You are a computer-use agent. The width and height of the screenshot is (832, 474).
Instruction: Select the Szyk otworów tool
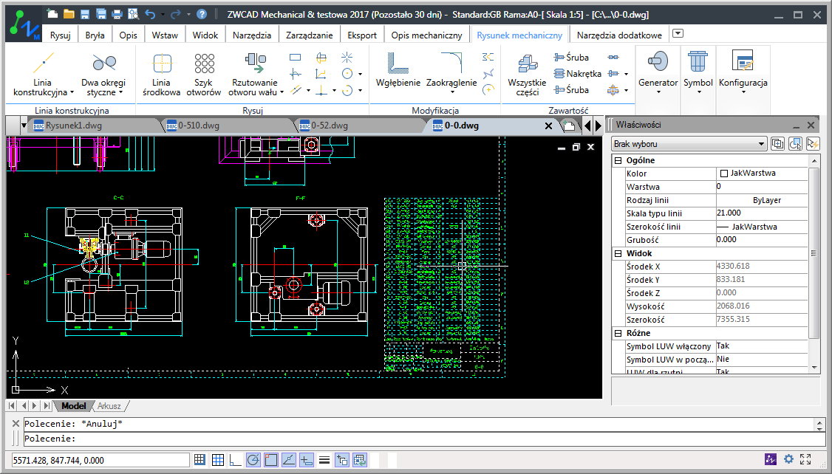click(204, 75)
